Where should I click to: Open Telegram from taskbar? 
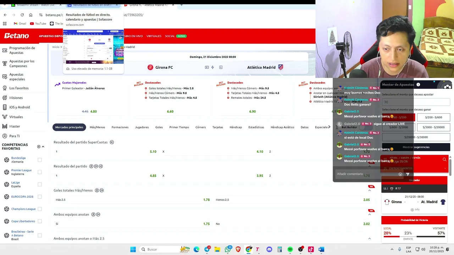[x=207, y=249]
